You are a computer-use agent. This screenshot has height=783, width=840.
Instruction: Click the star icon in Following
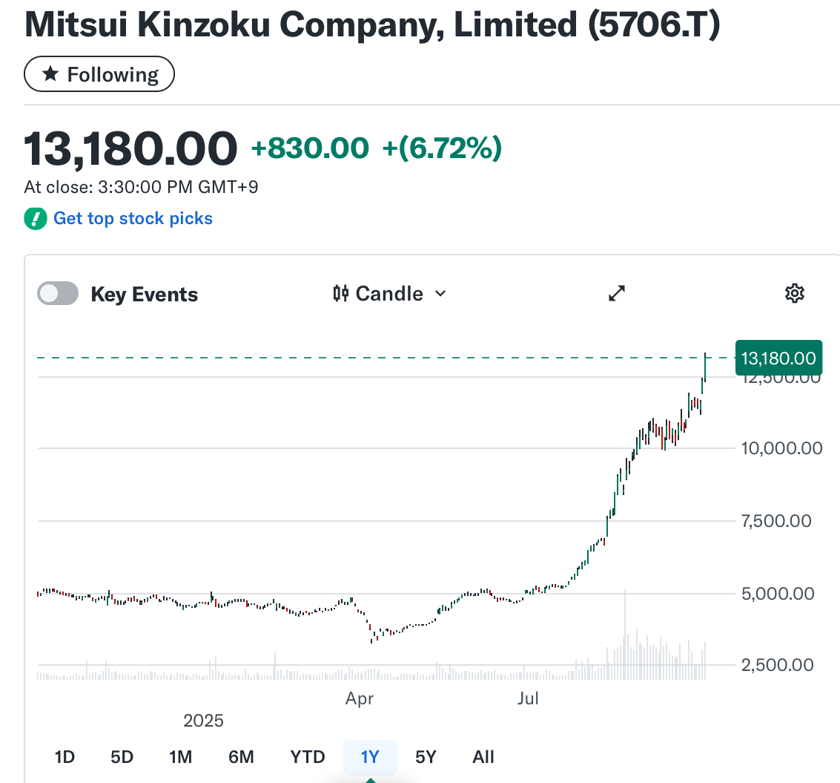tap(50, 74)
